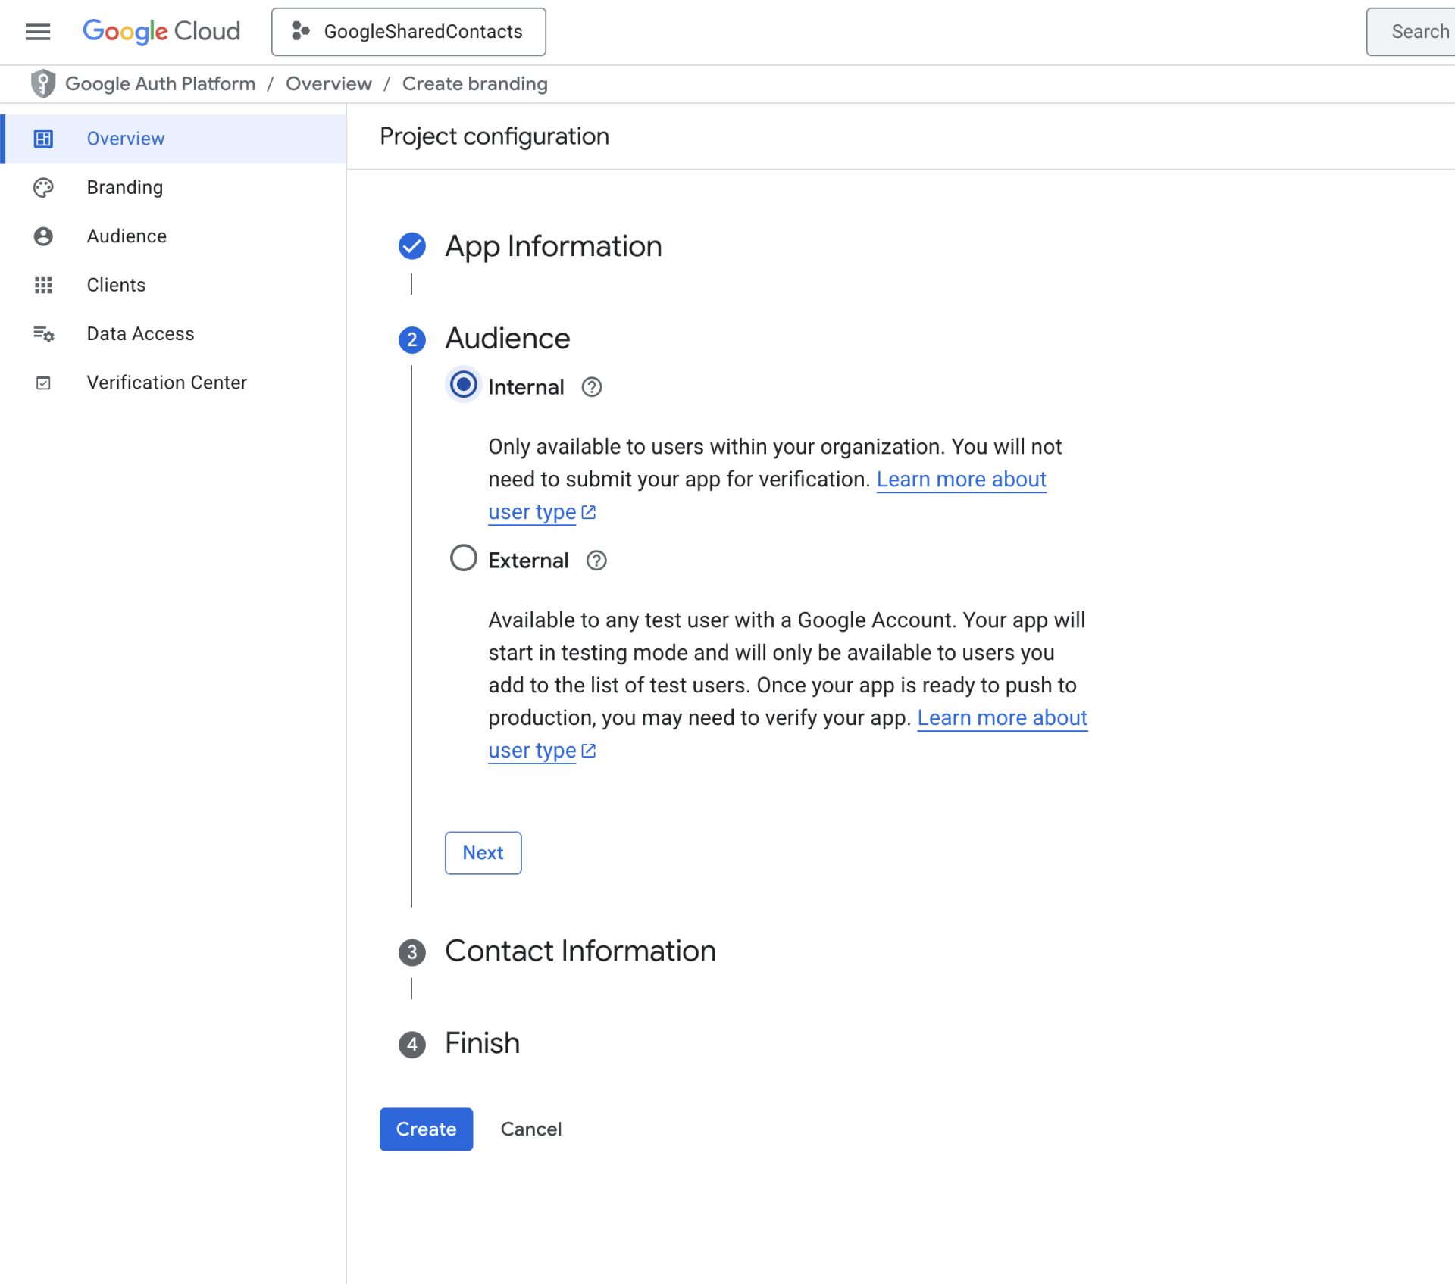Open help tooltip next to External
The height and width of the screenshot is (1284, 1455).
[596, 561]
